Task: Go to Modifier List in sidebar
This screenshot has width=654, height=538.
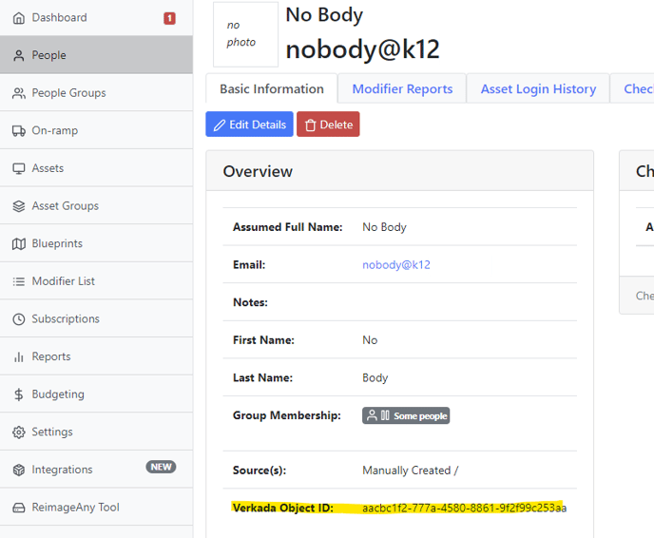Action: (63, 281)
